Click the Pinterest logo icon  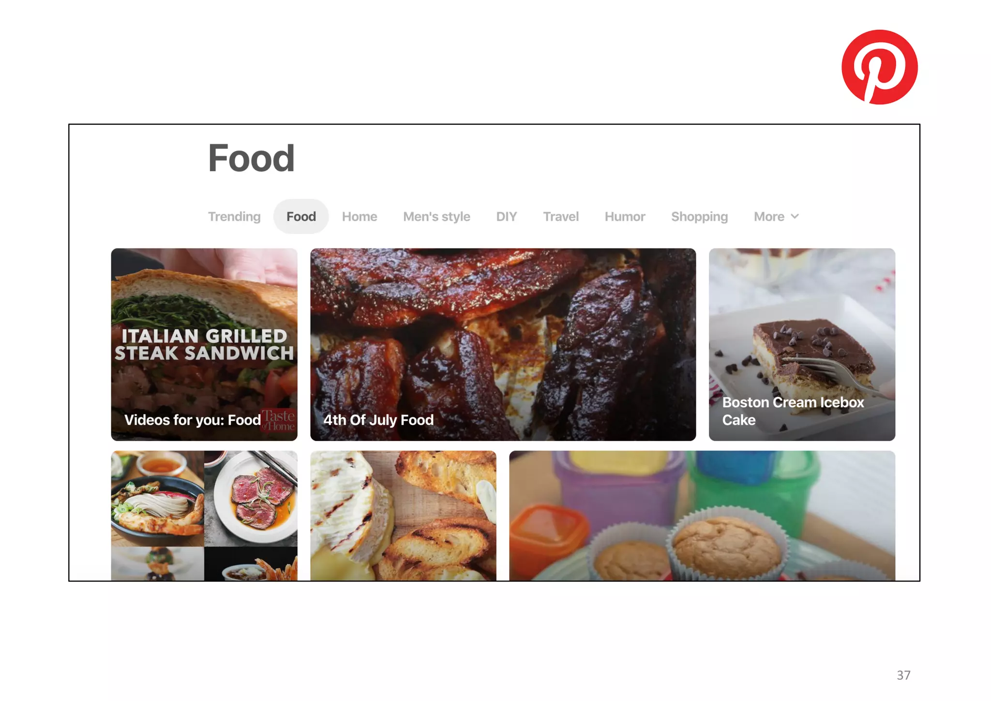tap(879, 67)
